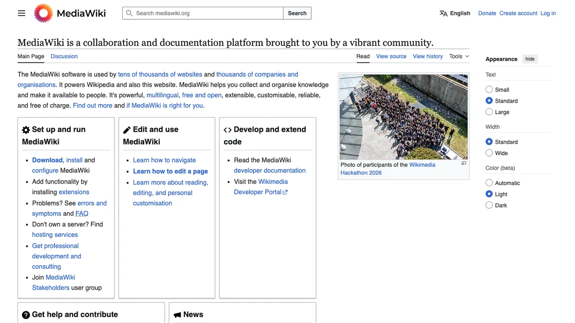Click the configure link
Screen dimensions: 575x323
[45, 170]
